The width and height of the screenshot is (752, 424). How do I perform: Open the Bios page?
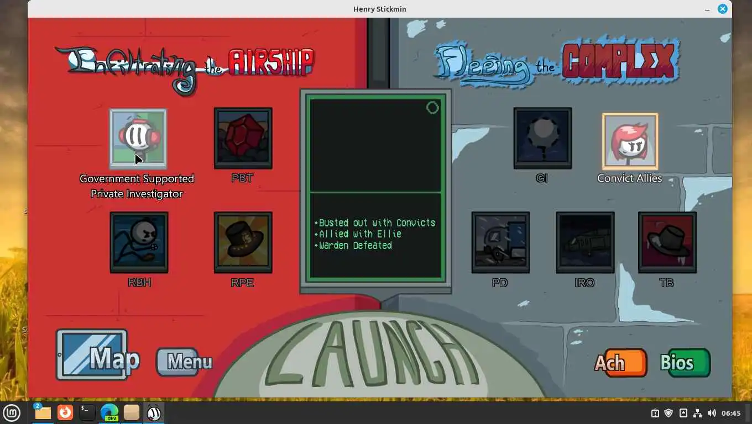point(685,363)
